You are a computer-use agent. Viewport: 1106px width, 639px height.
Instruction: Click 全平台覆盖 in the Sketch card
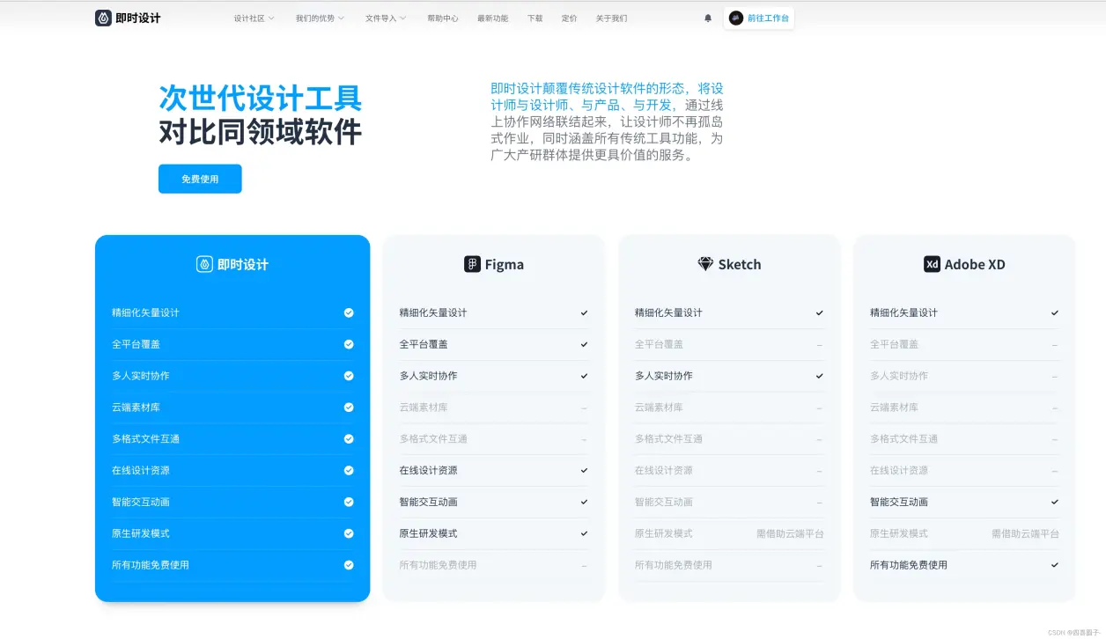(659, 344)
